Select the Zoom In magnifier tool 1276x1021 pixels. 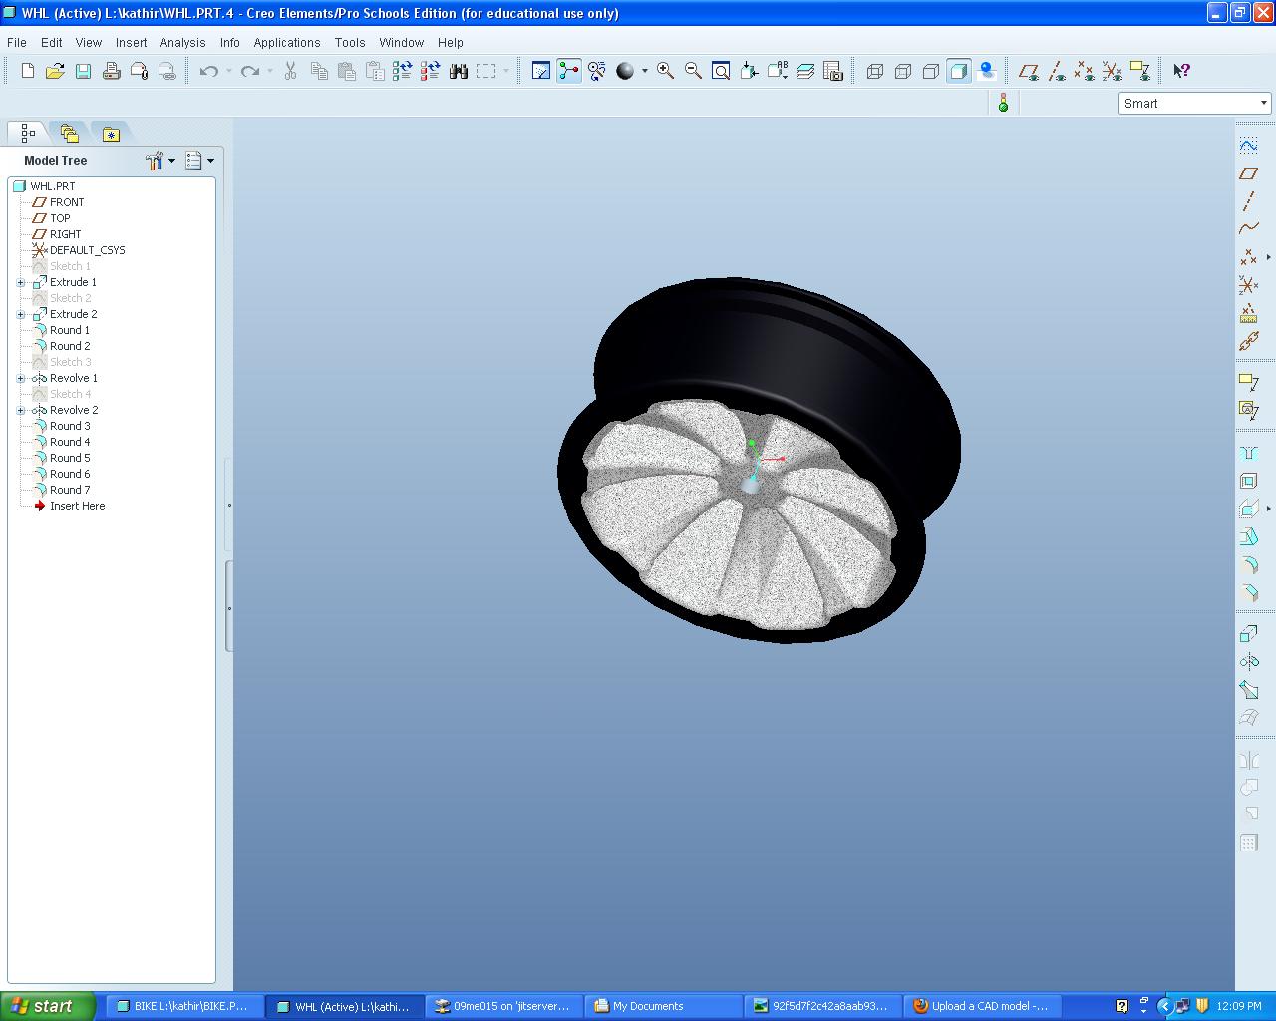[x=665, y=71]
